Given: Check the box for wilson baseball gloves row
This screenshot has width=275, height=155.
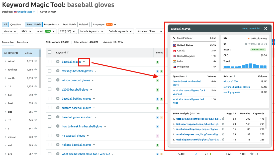Looking at the screenshot, I should point(50,80).
